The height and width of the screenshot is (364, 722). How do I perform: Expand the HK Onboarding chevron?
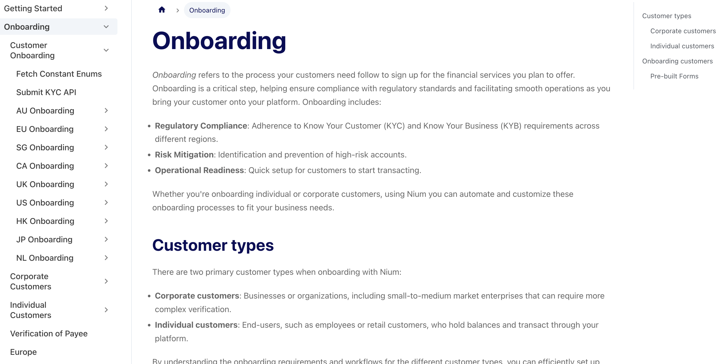(106, 221)
